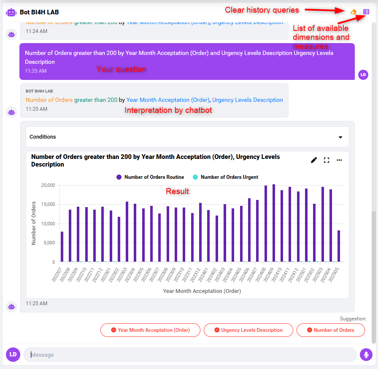Screen dimensions: 378x369
Task: Open the chart three-dots options menu
Action: 339,160
